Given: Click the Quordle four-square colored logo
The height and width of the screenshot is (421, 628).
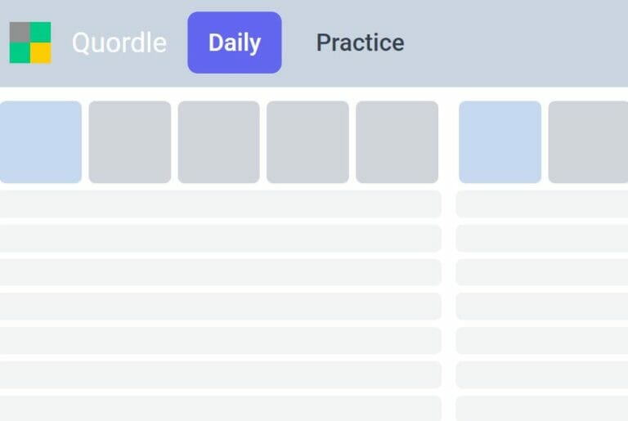Looking at the screenshot, I should pyautogui.click(x=30, y=43).
